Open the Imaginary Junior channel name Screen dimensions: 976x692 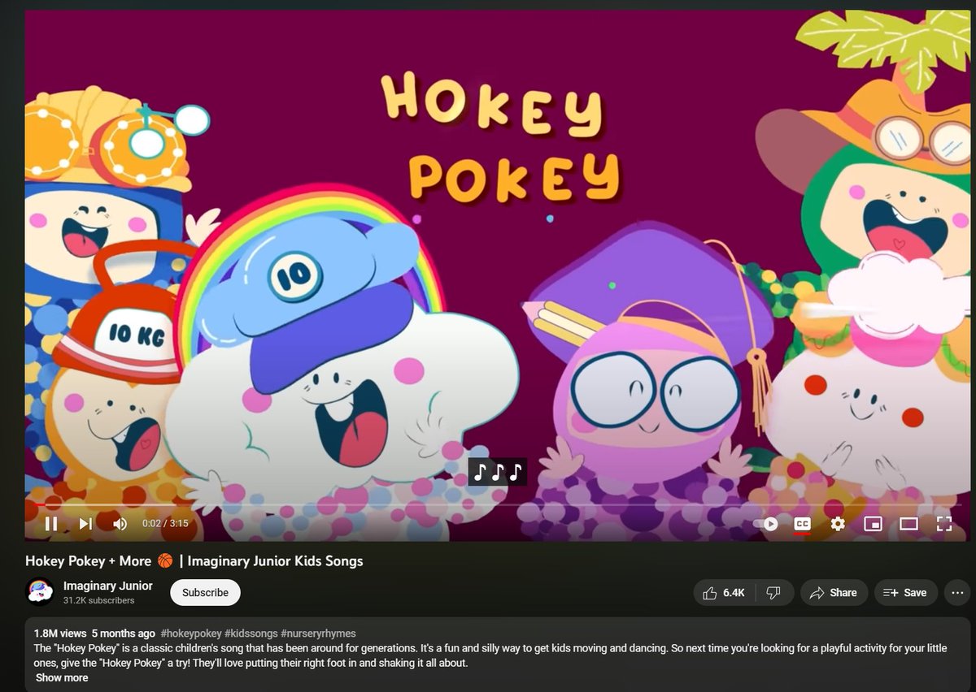pyautogui.click(x=108, y=586)
